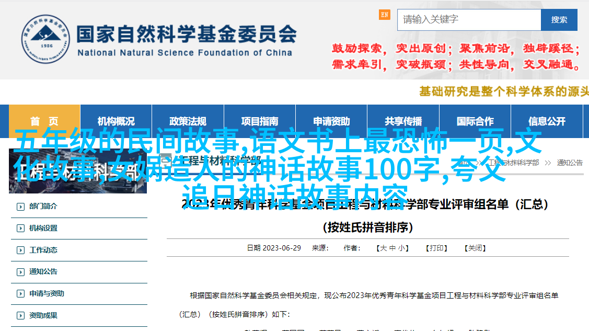Screen dimensions: 589x331
Task: Click the arrow icon beside 资助成果
Action: click(x=20, y=316)
